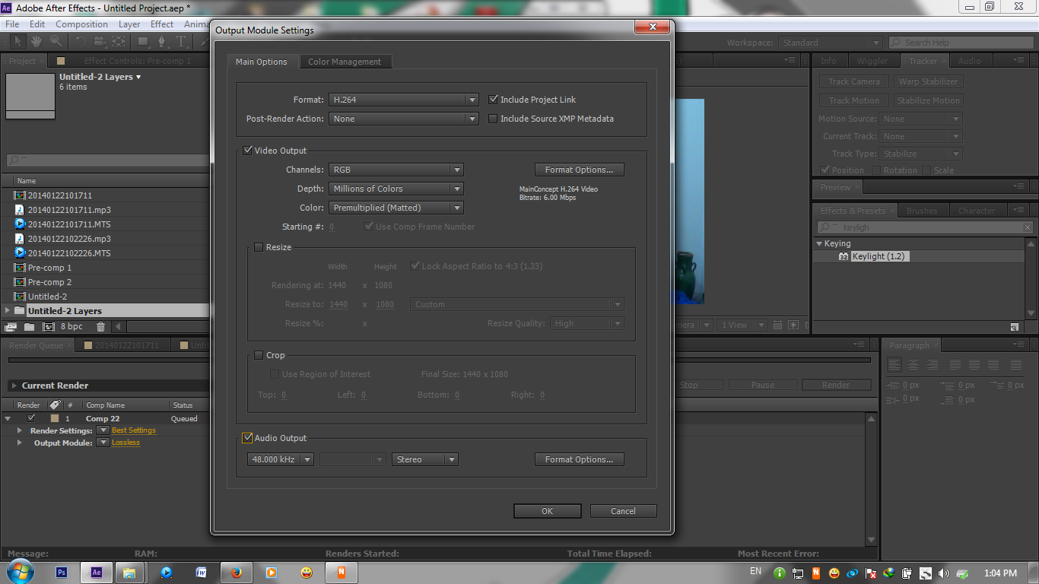This screenshot has height=584, width=1039.
Task: Open Firefox from the Windows taskbar
Action: (x=236, y=573)
